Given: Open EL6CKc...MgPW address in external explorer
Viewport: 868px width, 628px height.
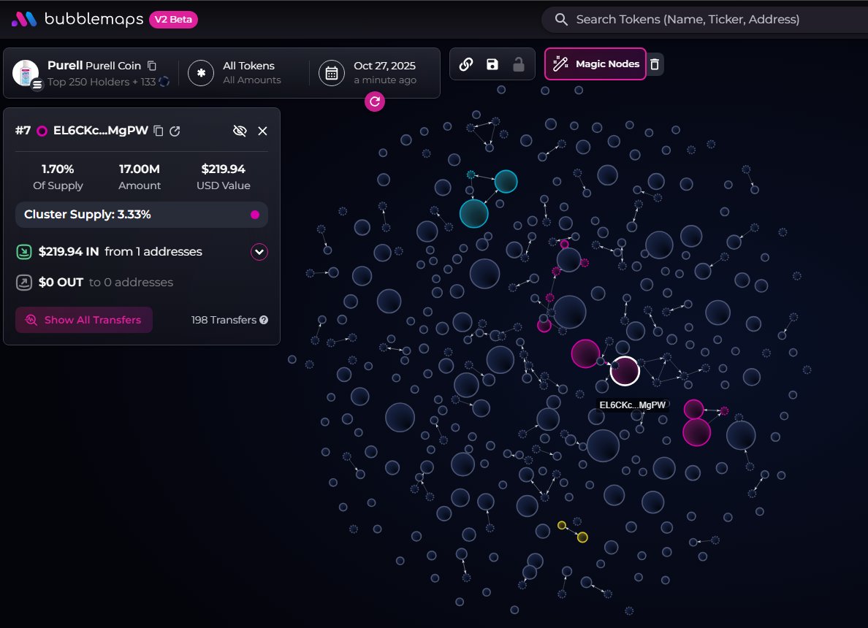Looking at the screenshot, I should [175, 131].
